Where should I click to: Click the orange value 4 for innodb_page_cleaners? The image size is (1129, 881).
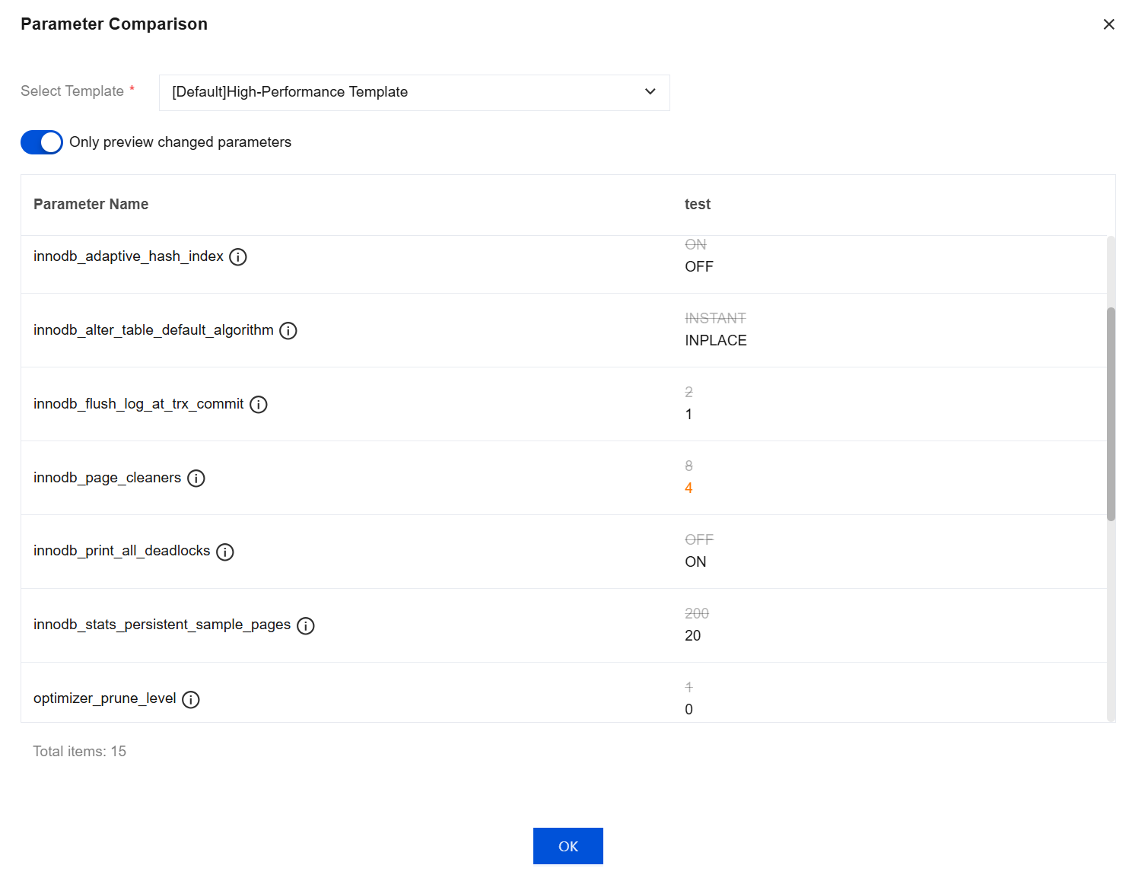coord(689,488)
